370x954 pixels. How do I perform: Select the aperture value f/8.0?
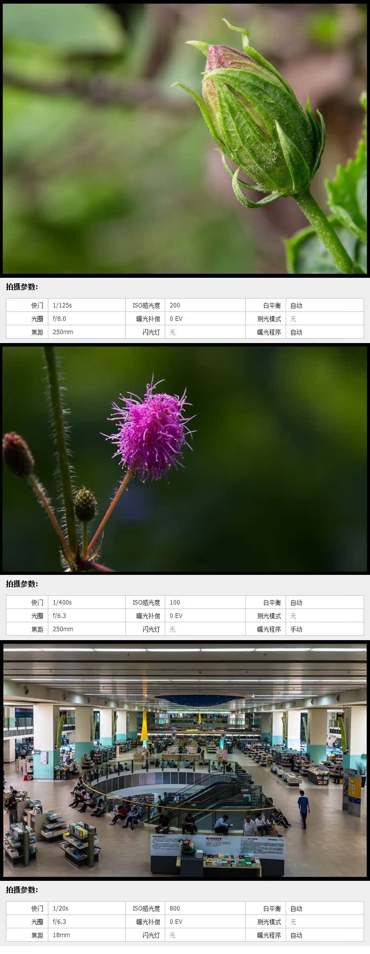(59, 319)
